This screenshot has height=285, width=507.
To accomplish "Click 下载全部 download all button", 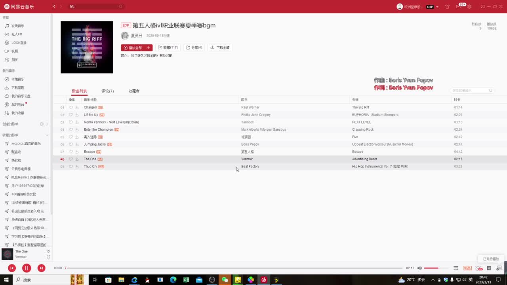I will [220, 47].
